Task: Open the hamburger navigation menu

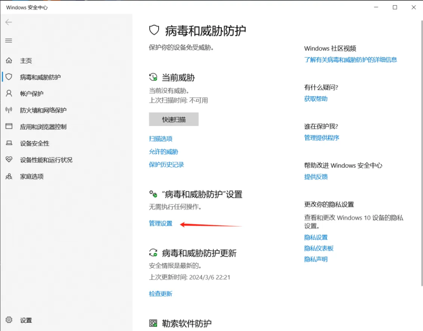Action: click(9, 40)
